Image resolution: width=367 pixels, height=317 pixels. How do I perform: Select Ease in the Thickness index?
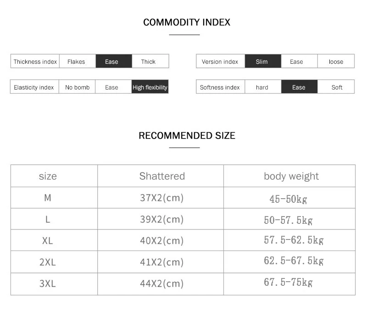click(111, 61)
